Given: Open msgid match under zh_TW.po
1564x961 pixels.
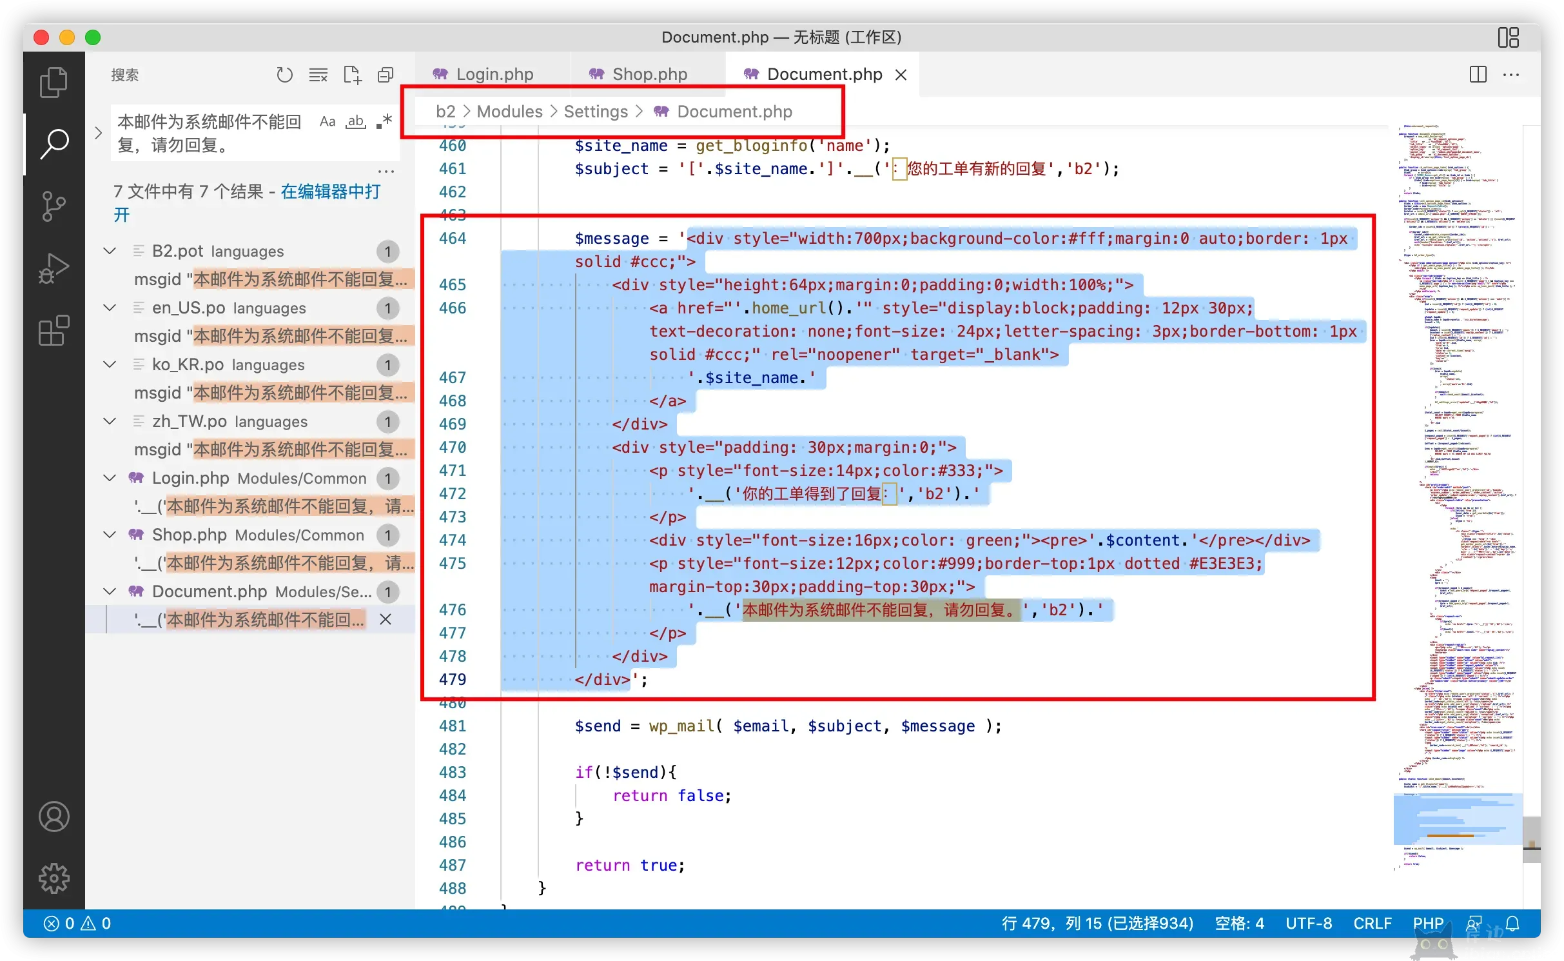Looking at the screenshot, I should pos(271,450).
